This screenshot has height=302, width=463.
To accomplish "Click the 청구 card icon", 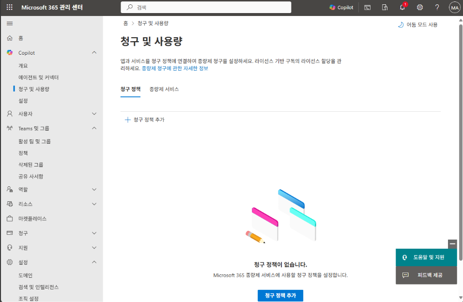I will pyautogui.click(x=10, y=233).
